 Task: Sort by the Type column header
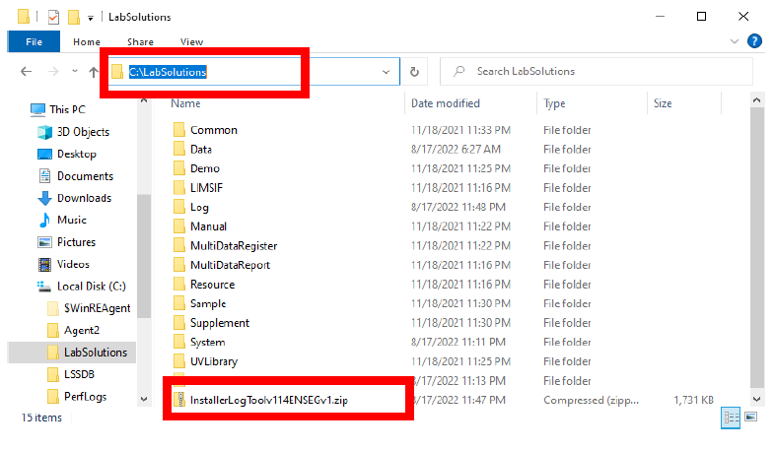554,103
